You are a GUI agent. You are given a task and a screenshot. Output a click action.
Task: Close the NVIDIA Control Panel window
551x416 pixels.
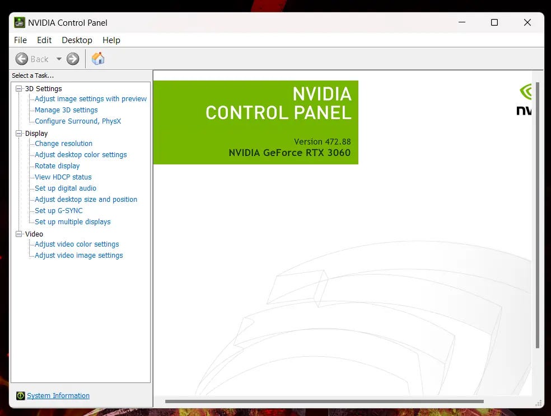[527, 22]
